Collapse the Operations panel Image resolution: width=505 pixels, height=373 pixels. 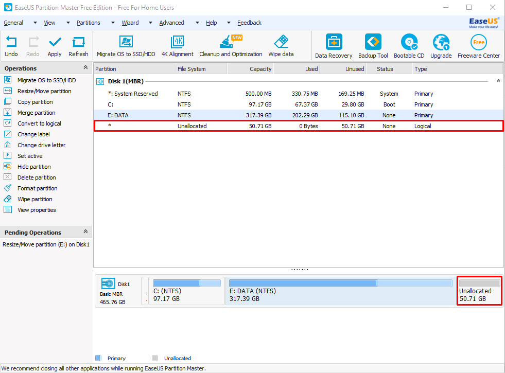(x=85, y=67)
